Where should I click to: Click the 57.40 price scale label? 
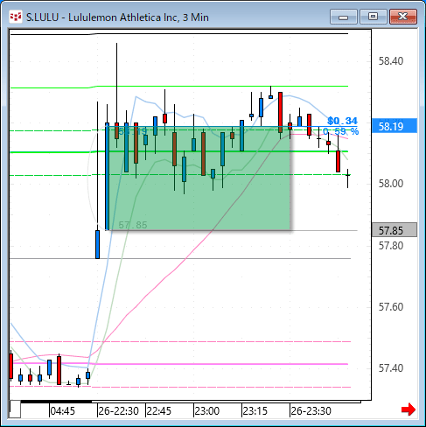pos(391,368)
